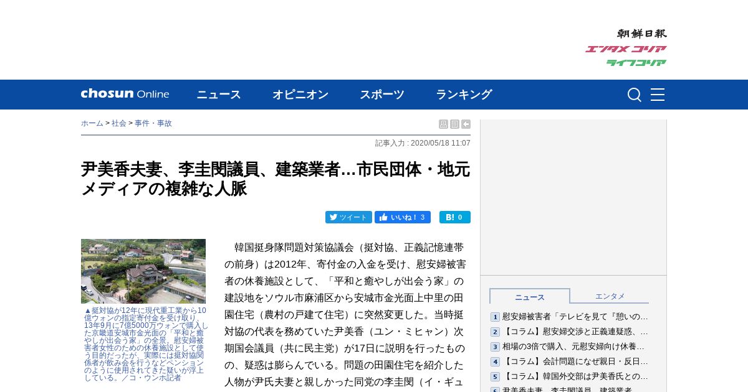This screenshot has width=748, height=392.
Task: Click the エンタメコリア logo
Action: click(626, 49)
